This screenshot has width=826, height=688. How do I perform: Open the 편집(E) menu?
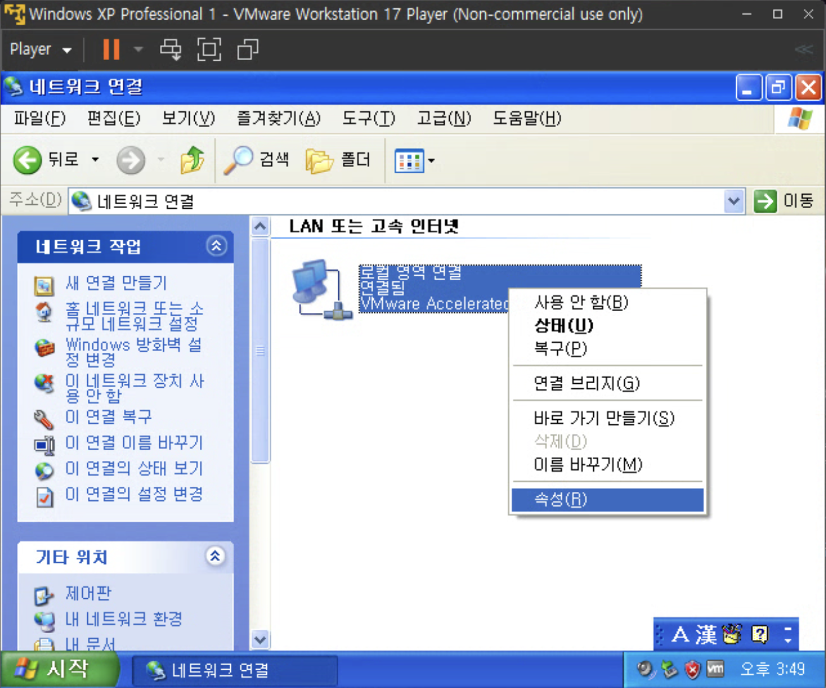(x=114, y=118)
